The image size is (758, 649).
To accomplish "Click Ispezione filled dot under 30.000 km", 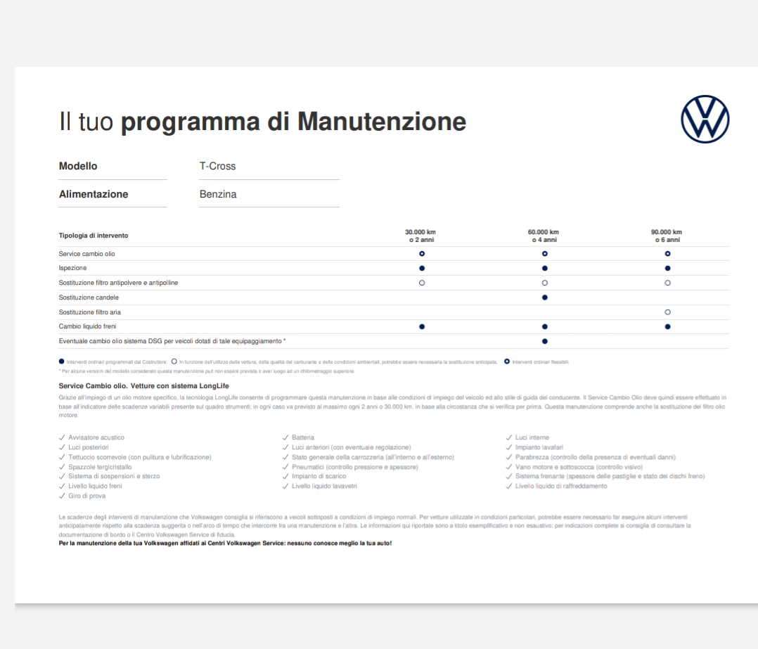I will (422, 268).
